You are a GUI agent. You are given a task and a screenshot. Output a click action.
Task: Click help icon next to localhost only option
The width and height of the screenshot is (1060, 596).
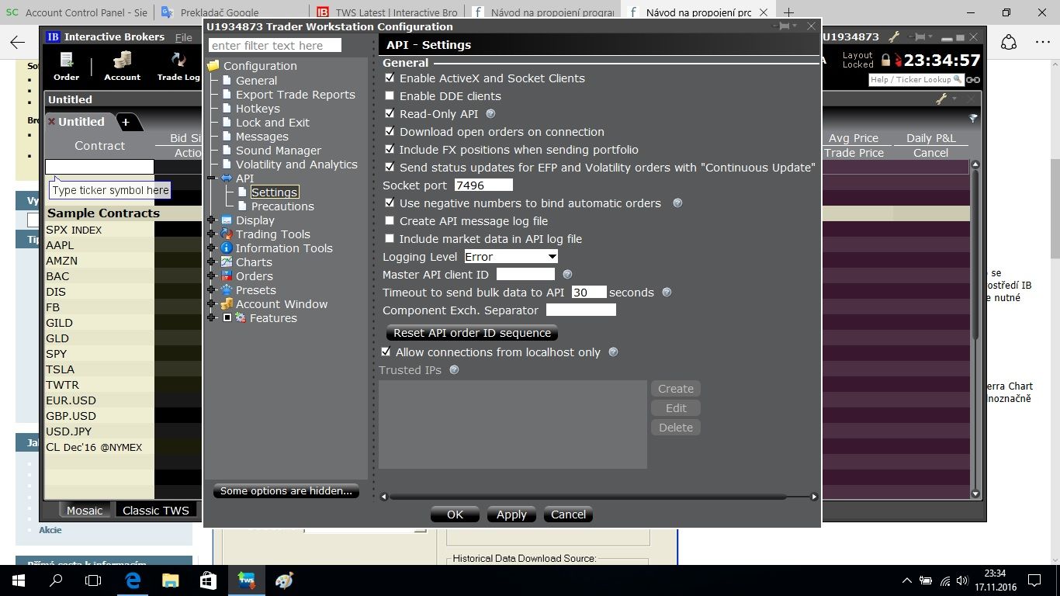click(x=613, y=352)
